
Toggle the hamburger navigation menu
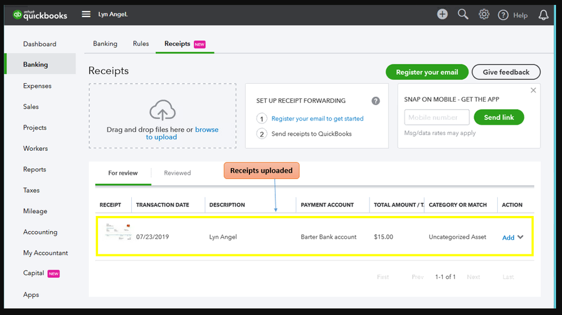coord(86,14)
